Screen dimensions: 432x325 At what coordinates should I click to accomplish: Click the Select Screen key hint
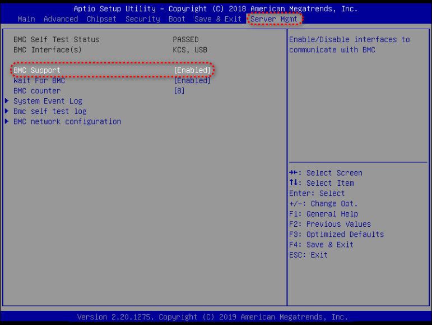tap(326, 173)
